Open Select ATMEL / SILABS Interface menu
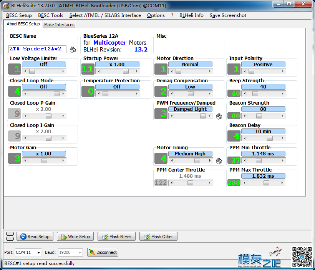 point(105,15)
